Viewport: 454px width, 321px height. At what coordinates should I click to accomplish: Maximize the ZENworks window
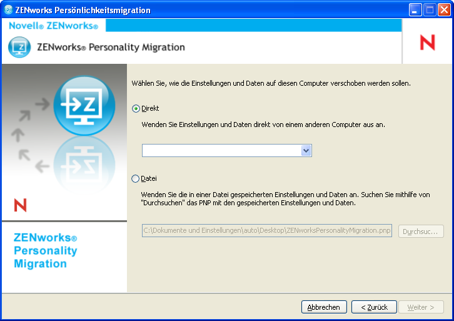pos(430,10)
